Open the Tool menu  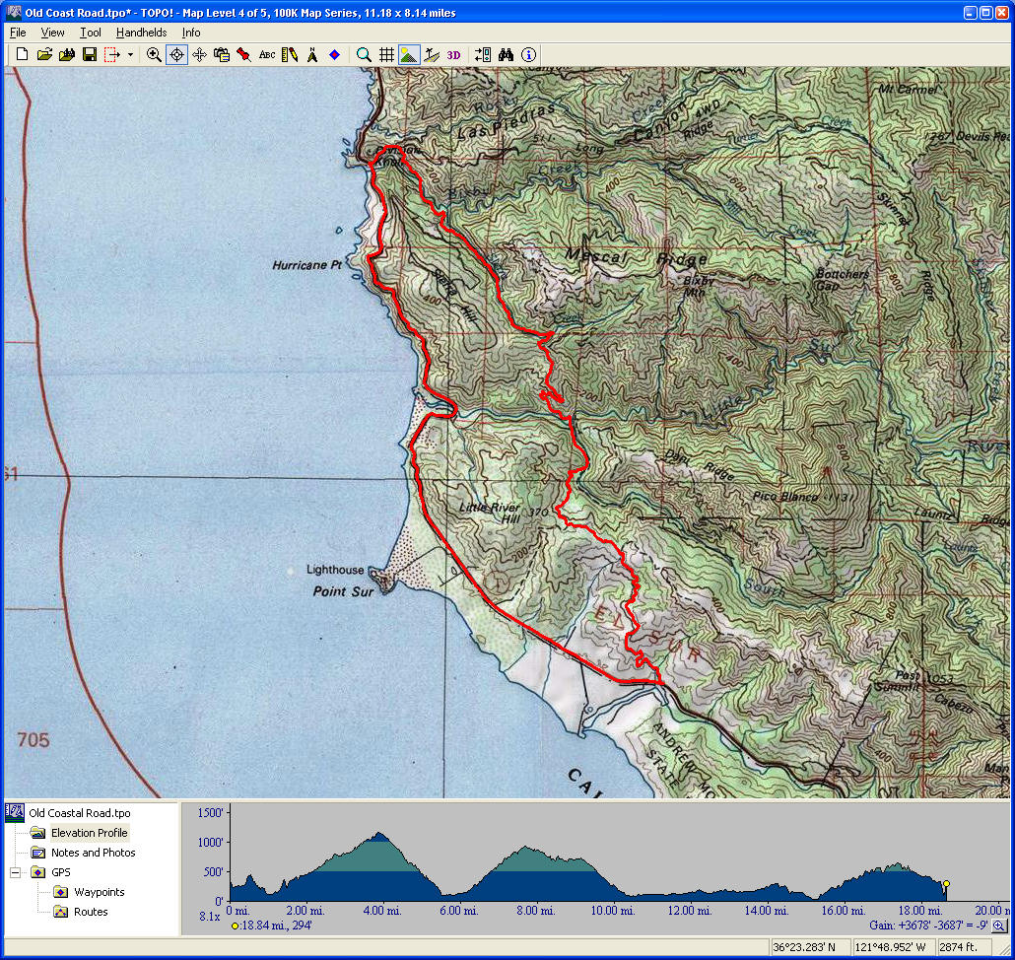(90, 33)
